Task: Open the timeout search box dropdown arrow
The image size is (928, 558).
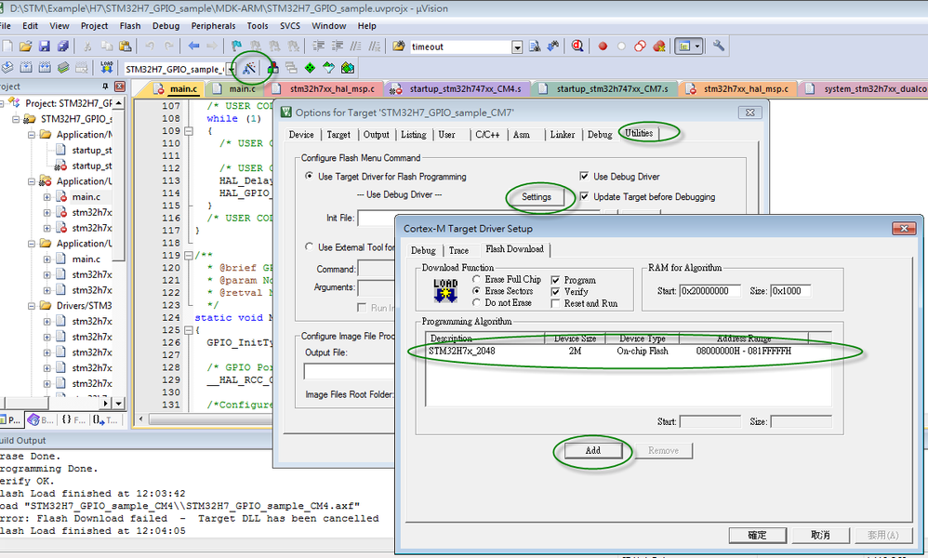Action: point(517,46)
